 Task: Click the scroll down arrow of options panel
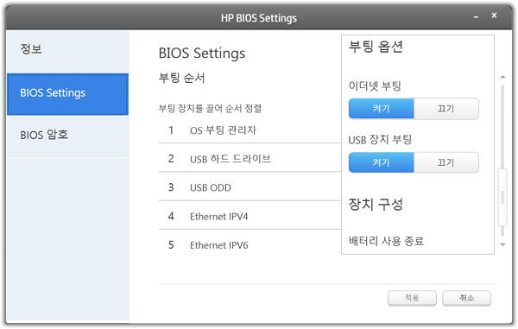coord(502,244)
